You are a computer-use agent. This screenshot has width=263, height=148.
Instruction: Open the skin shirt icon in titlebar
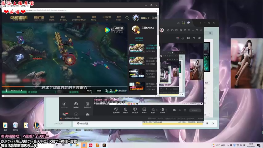(185, 30)
